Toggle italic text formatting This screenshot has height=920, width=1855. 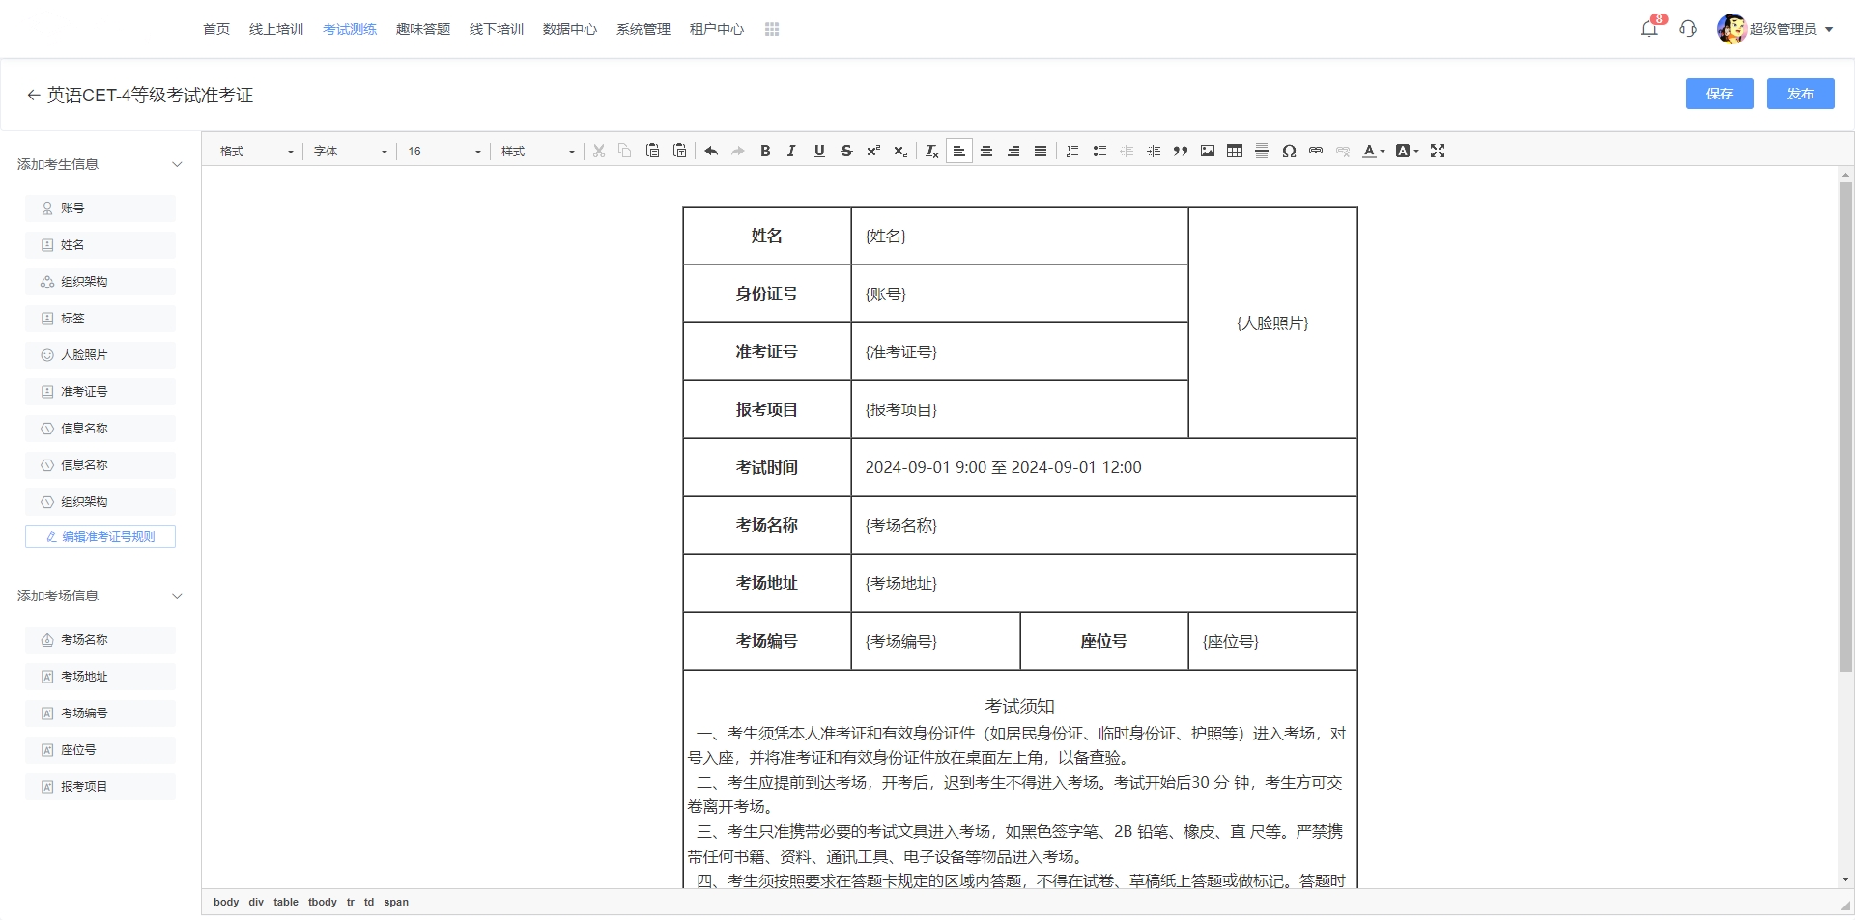791,151
